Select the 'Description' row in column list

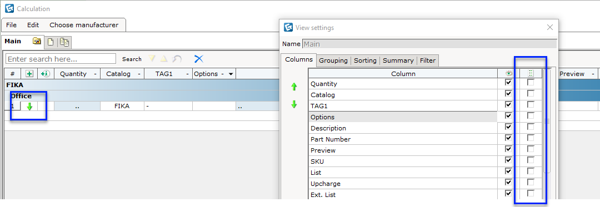coord(403,128)
